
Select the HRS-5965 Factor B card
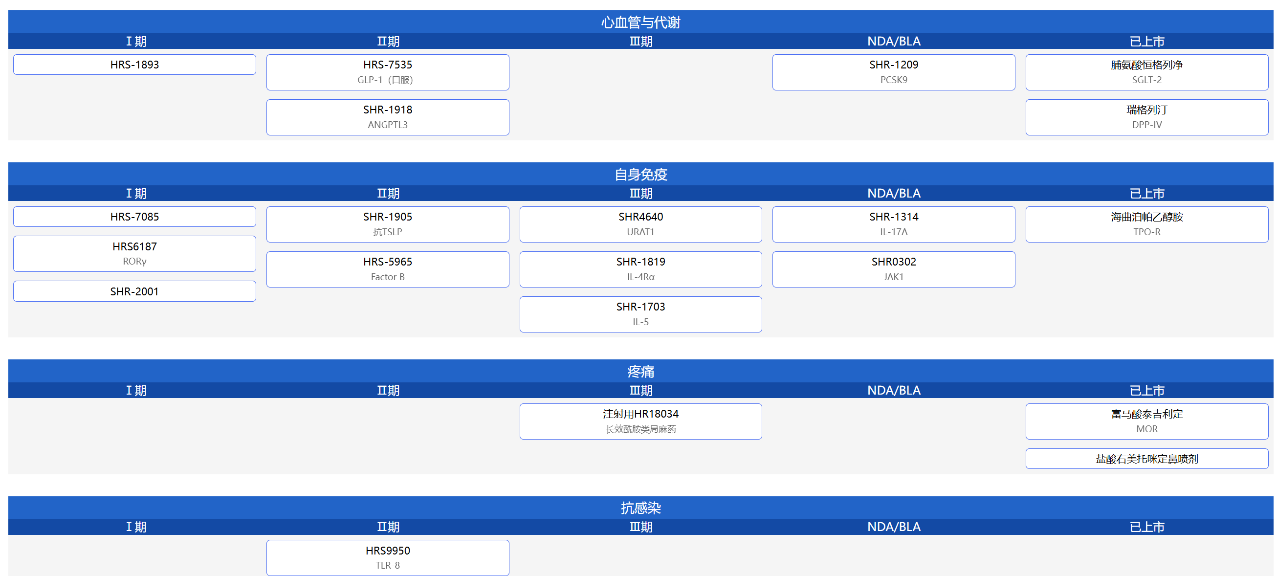point(388,269)
